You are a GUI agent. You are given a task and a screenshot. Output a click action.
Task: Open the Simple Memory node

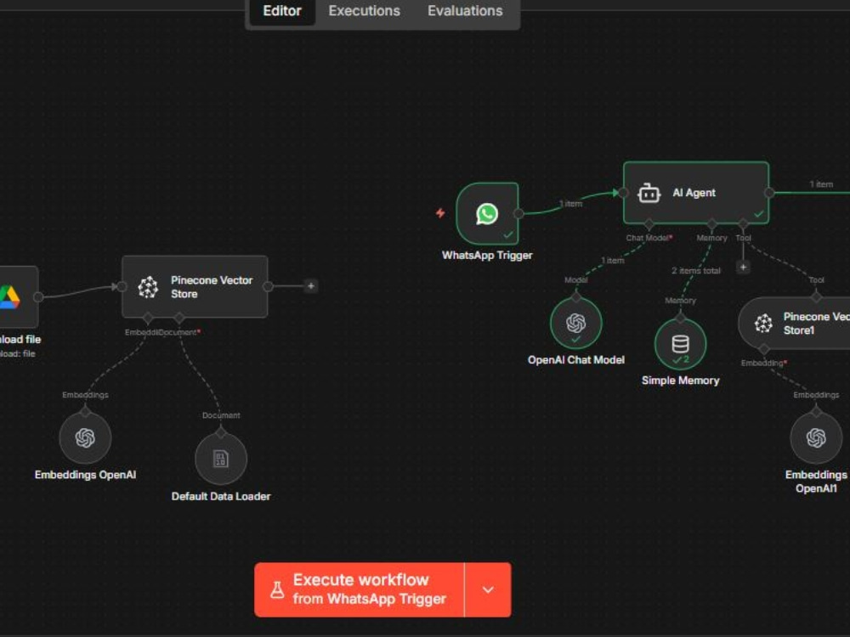click(680, 344)
